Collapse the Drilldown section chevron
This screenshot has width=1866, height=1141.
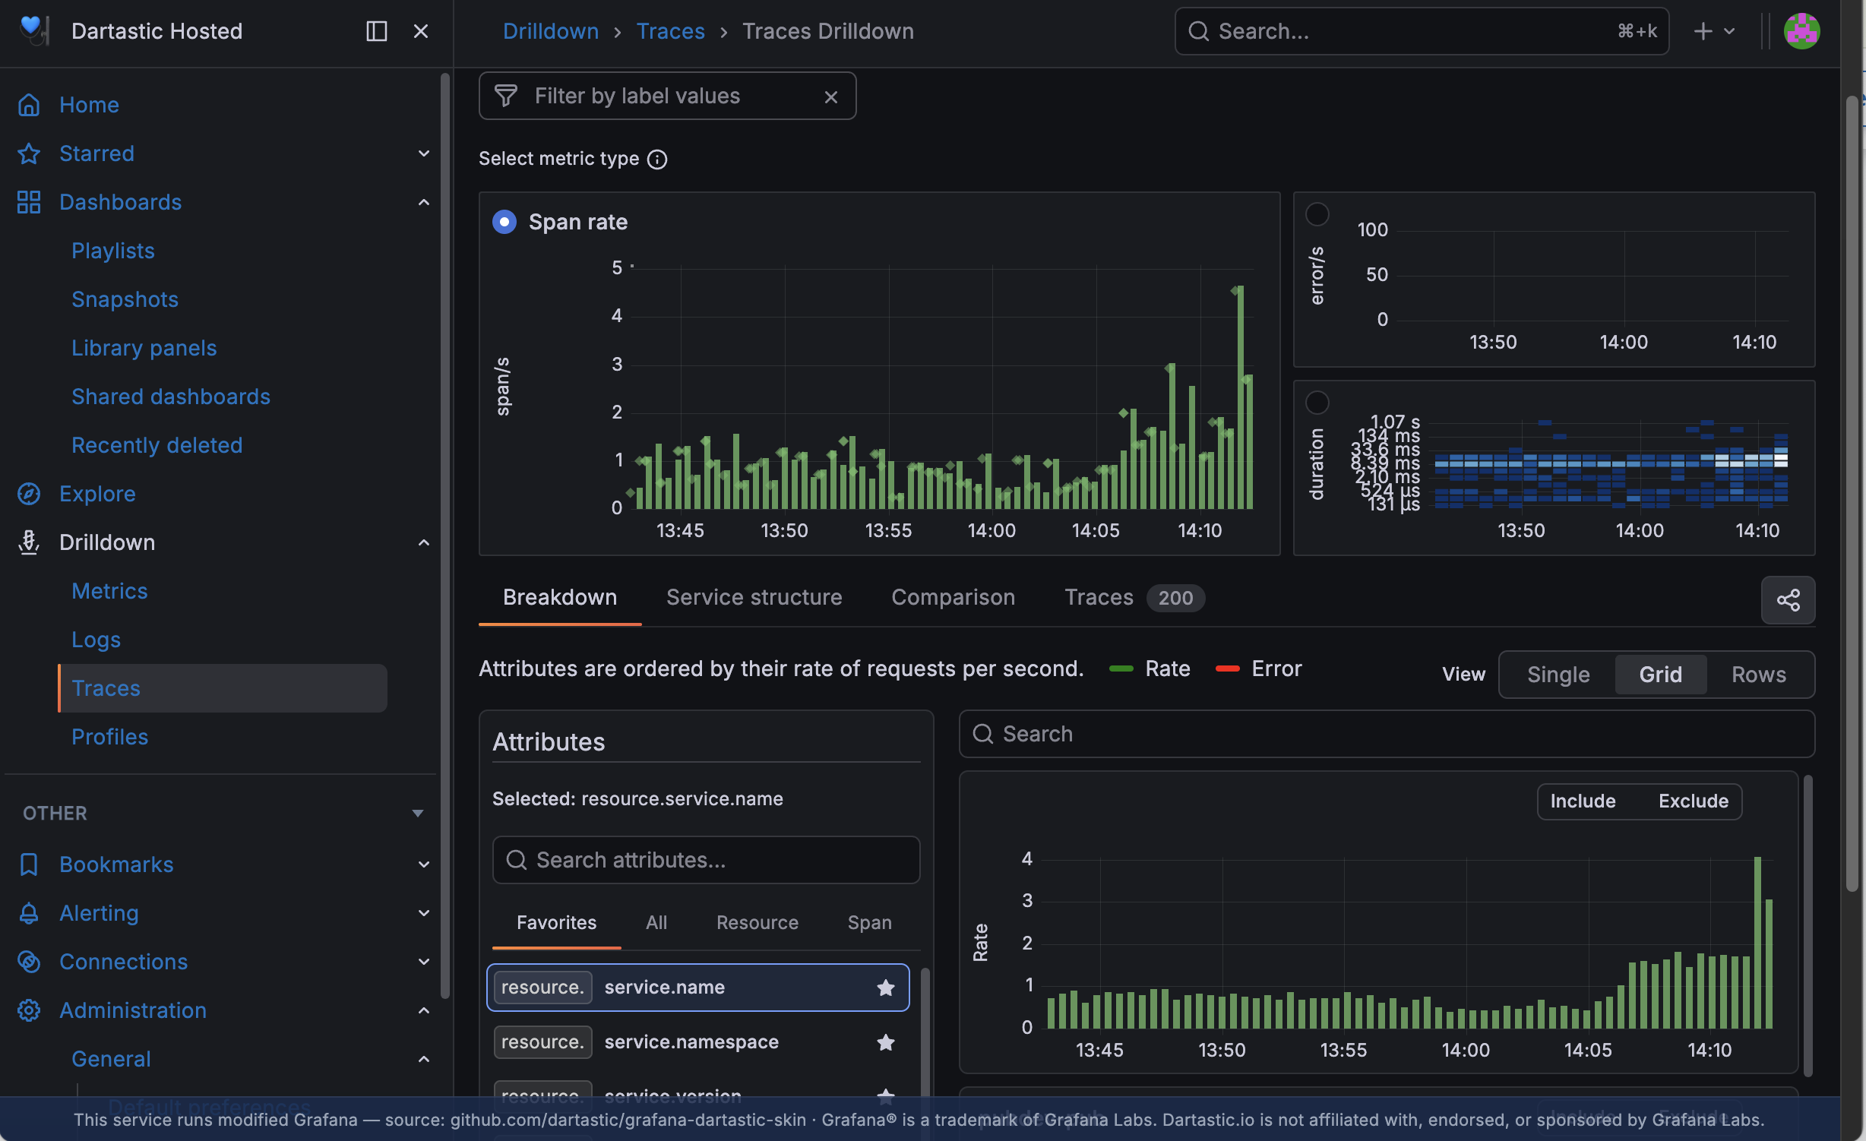(424, 542)
